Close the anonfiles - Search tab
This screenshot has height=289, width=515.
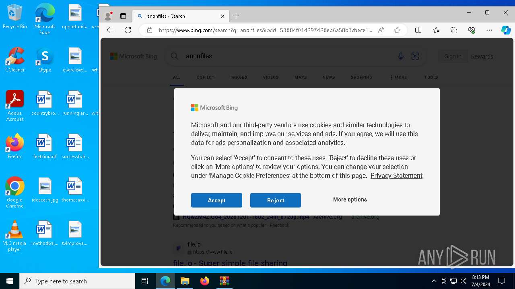(222, 16)
